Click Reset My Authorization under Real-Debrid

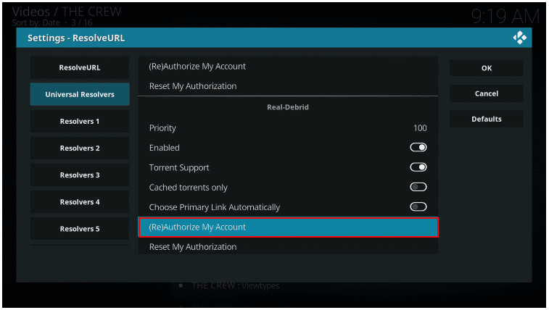pyautogui.click(x=288, y=247)
